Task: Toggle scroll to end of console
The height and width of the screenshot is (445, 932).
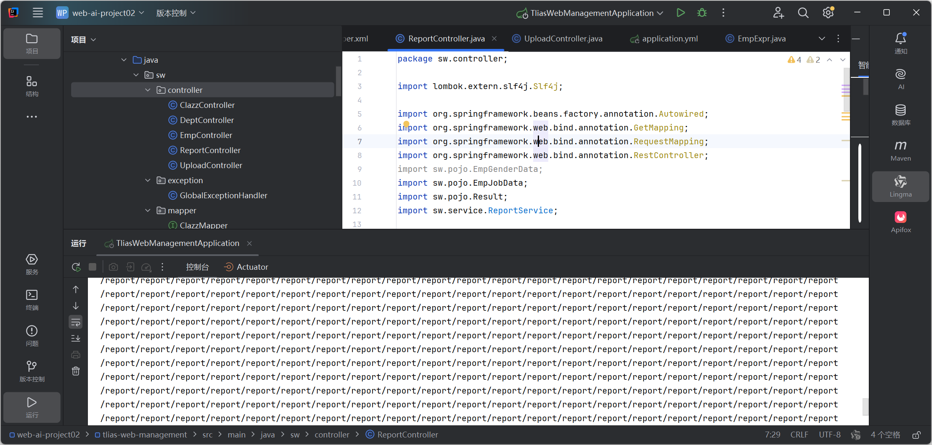Action: [76, 338]
